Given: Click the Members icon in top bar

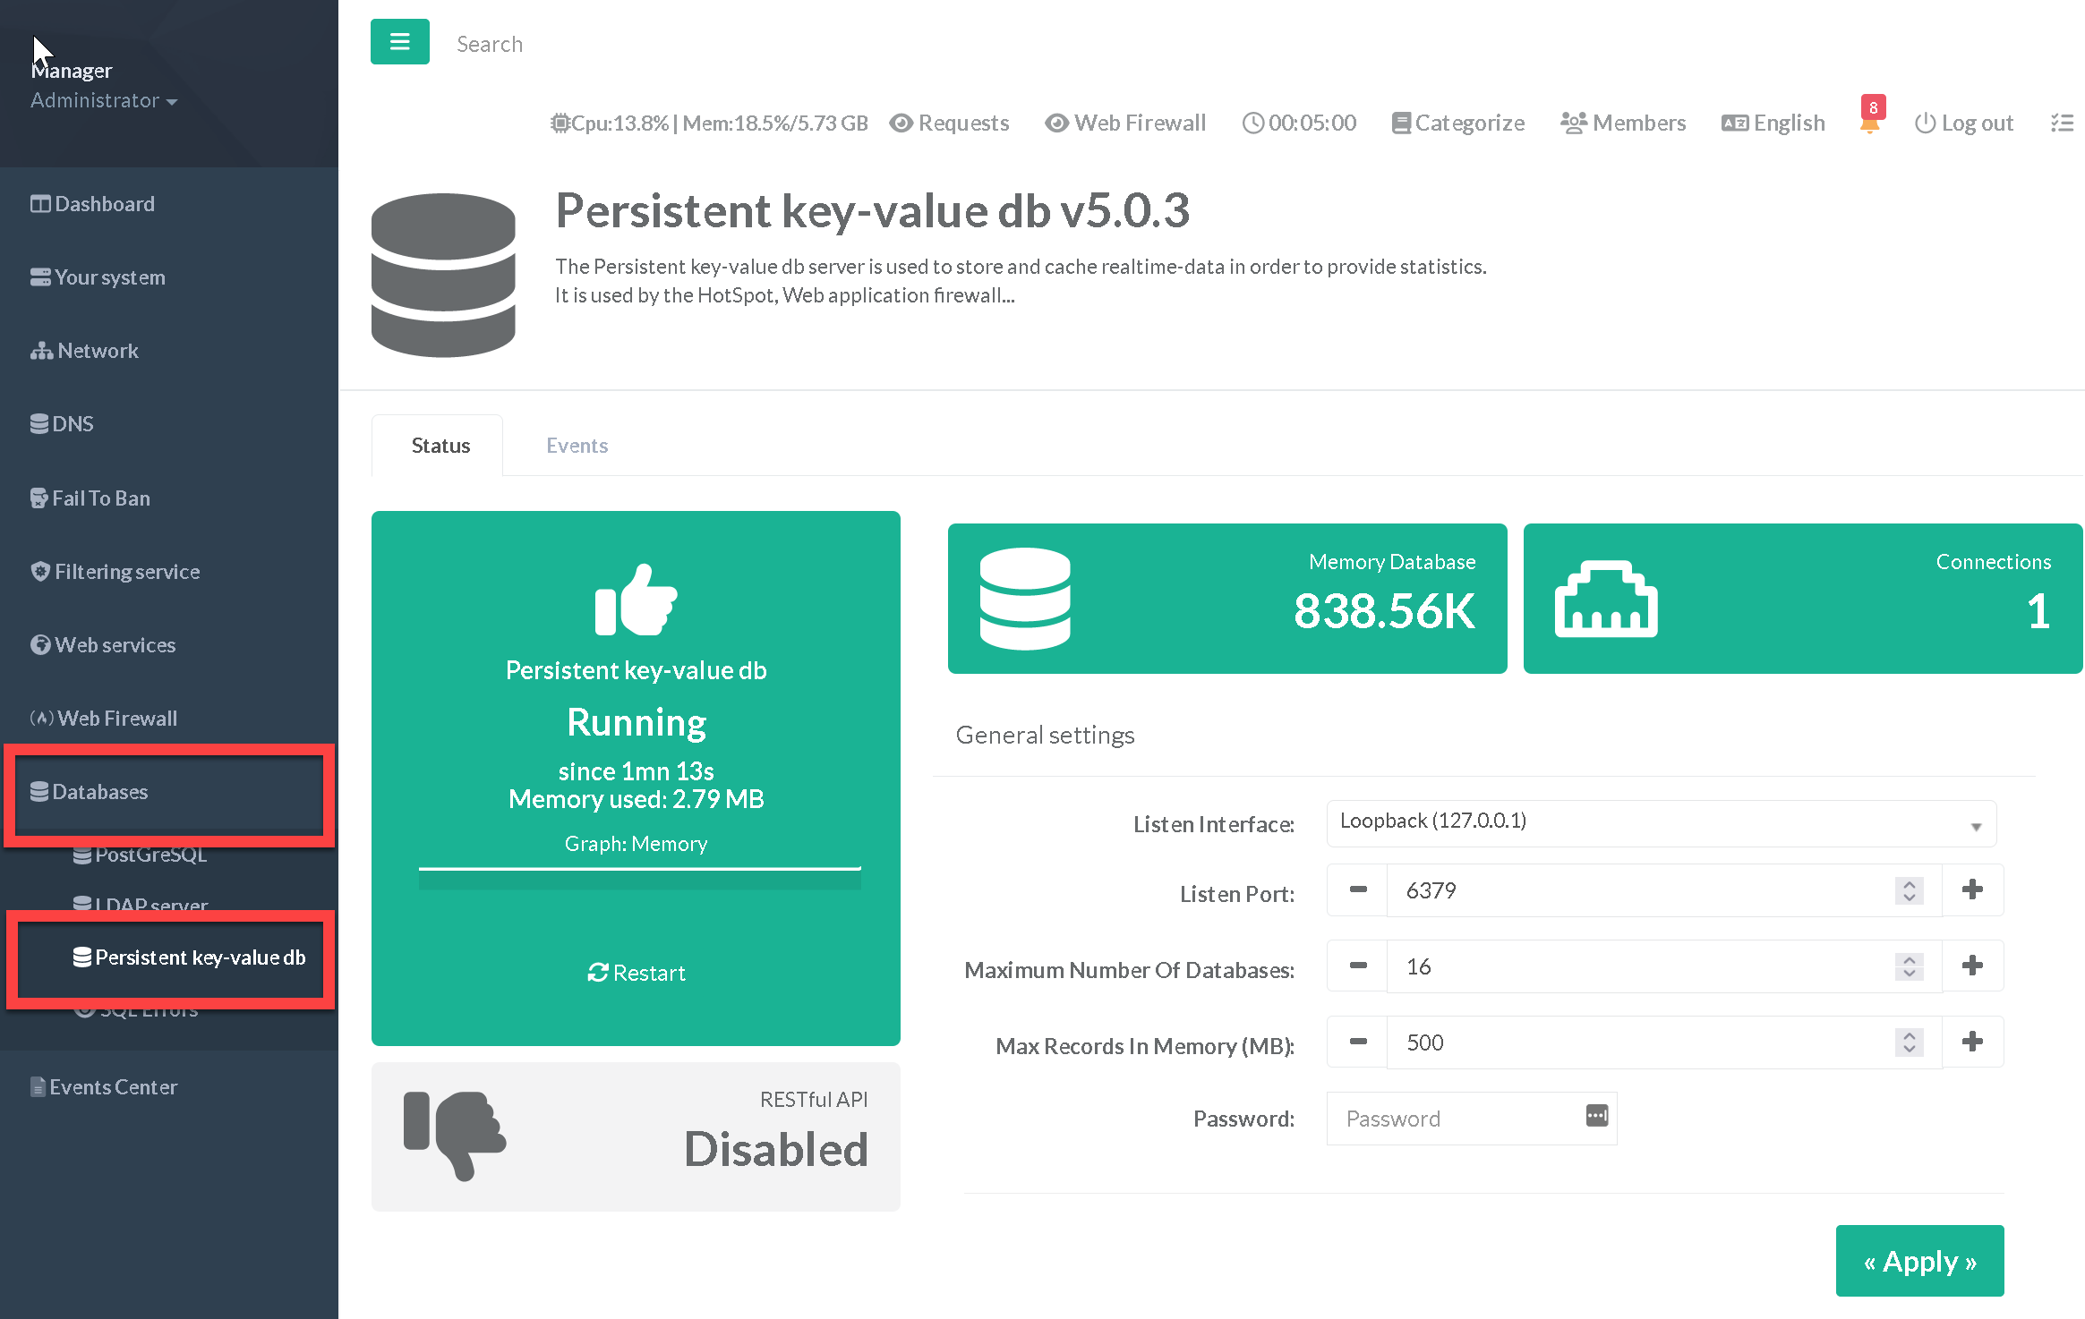Looking at the screenshot, I should (1573, 123).
